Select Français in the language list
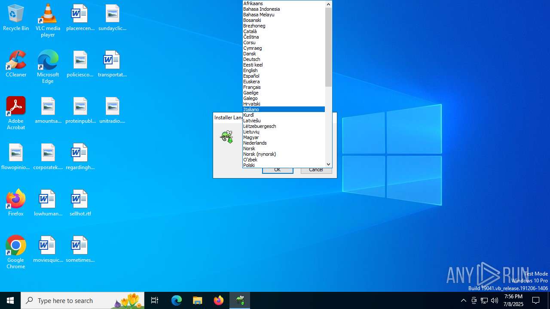The height and width of the screenshot is (309, 550). [x=284, y=87]
